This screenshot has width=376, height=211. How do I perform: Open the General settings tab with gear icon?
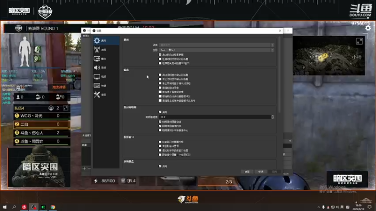[x=106, y=41]
